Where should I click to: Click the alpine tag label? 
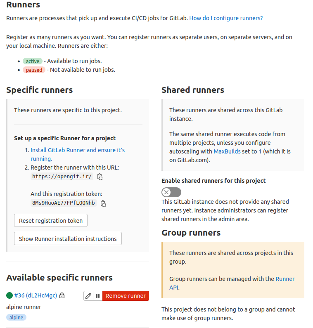click(x=17, y=317)
